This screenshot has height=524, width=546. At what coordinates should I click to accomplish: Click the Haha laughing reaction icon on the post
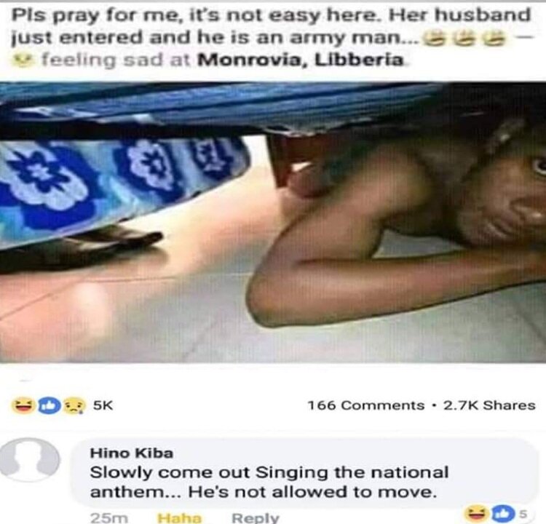pyautogui.click(x=23, y=405)
